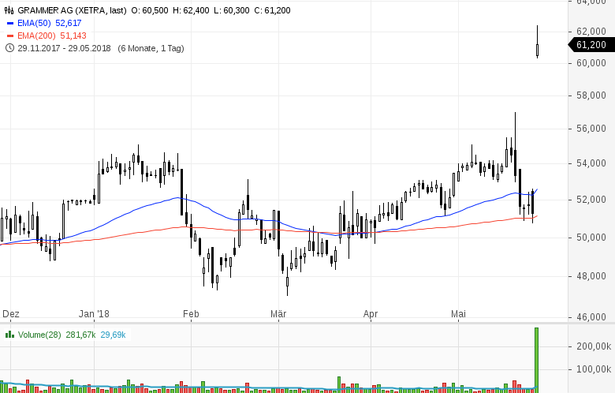
Task: Click the Dez month label on time axis
Action: click(10, 314)
